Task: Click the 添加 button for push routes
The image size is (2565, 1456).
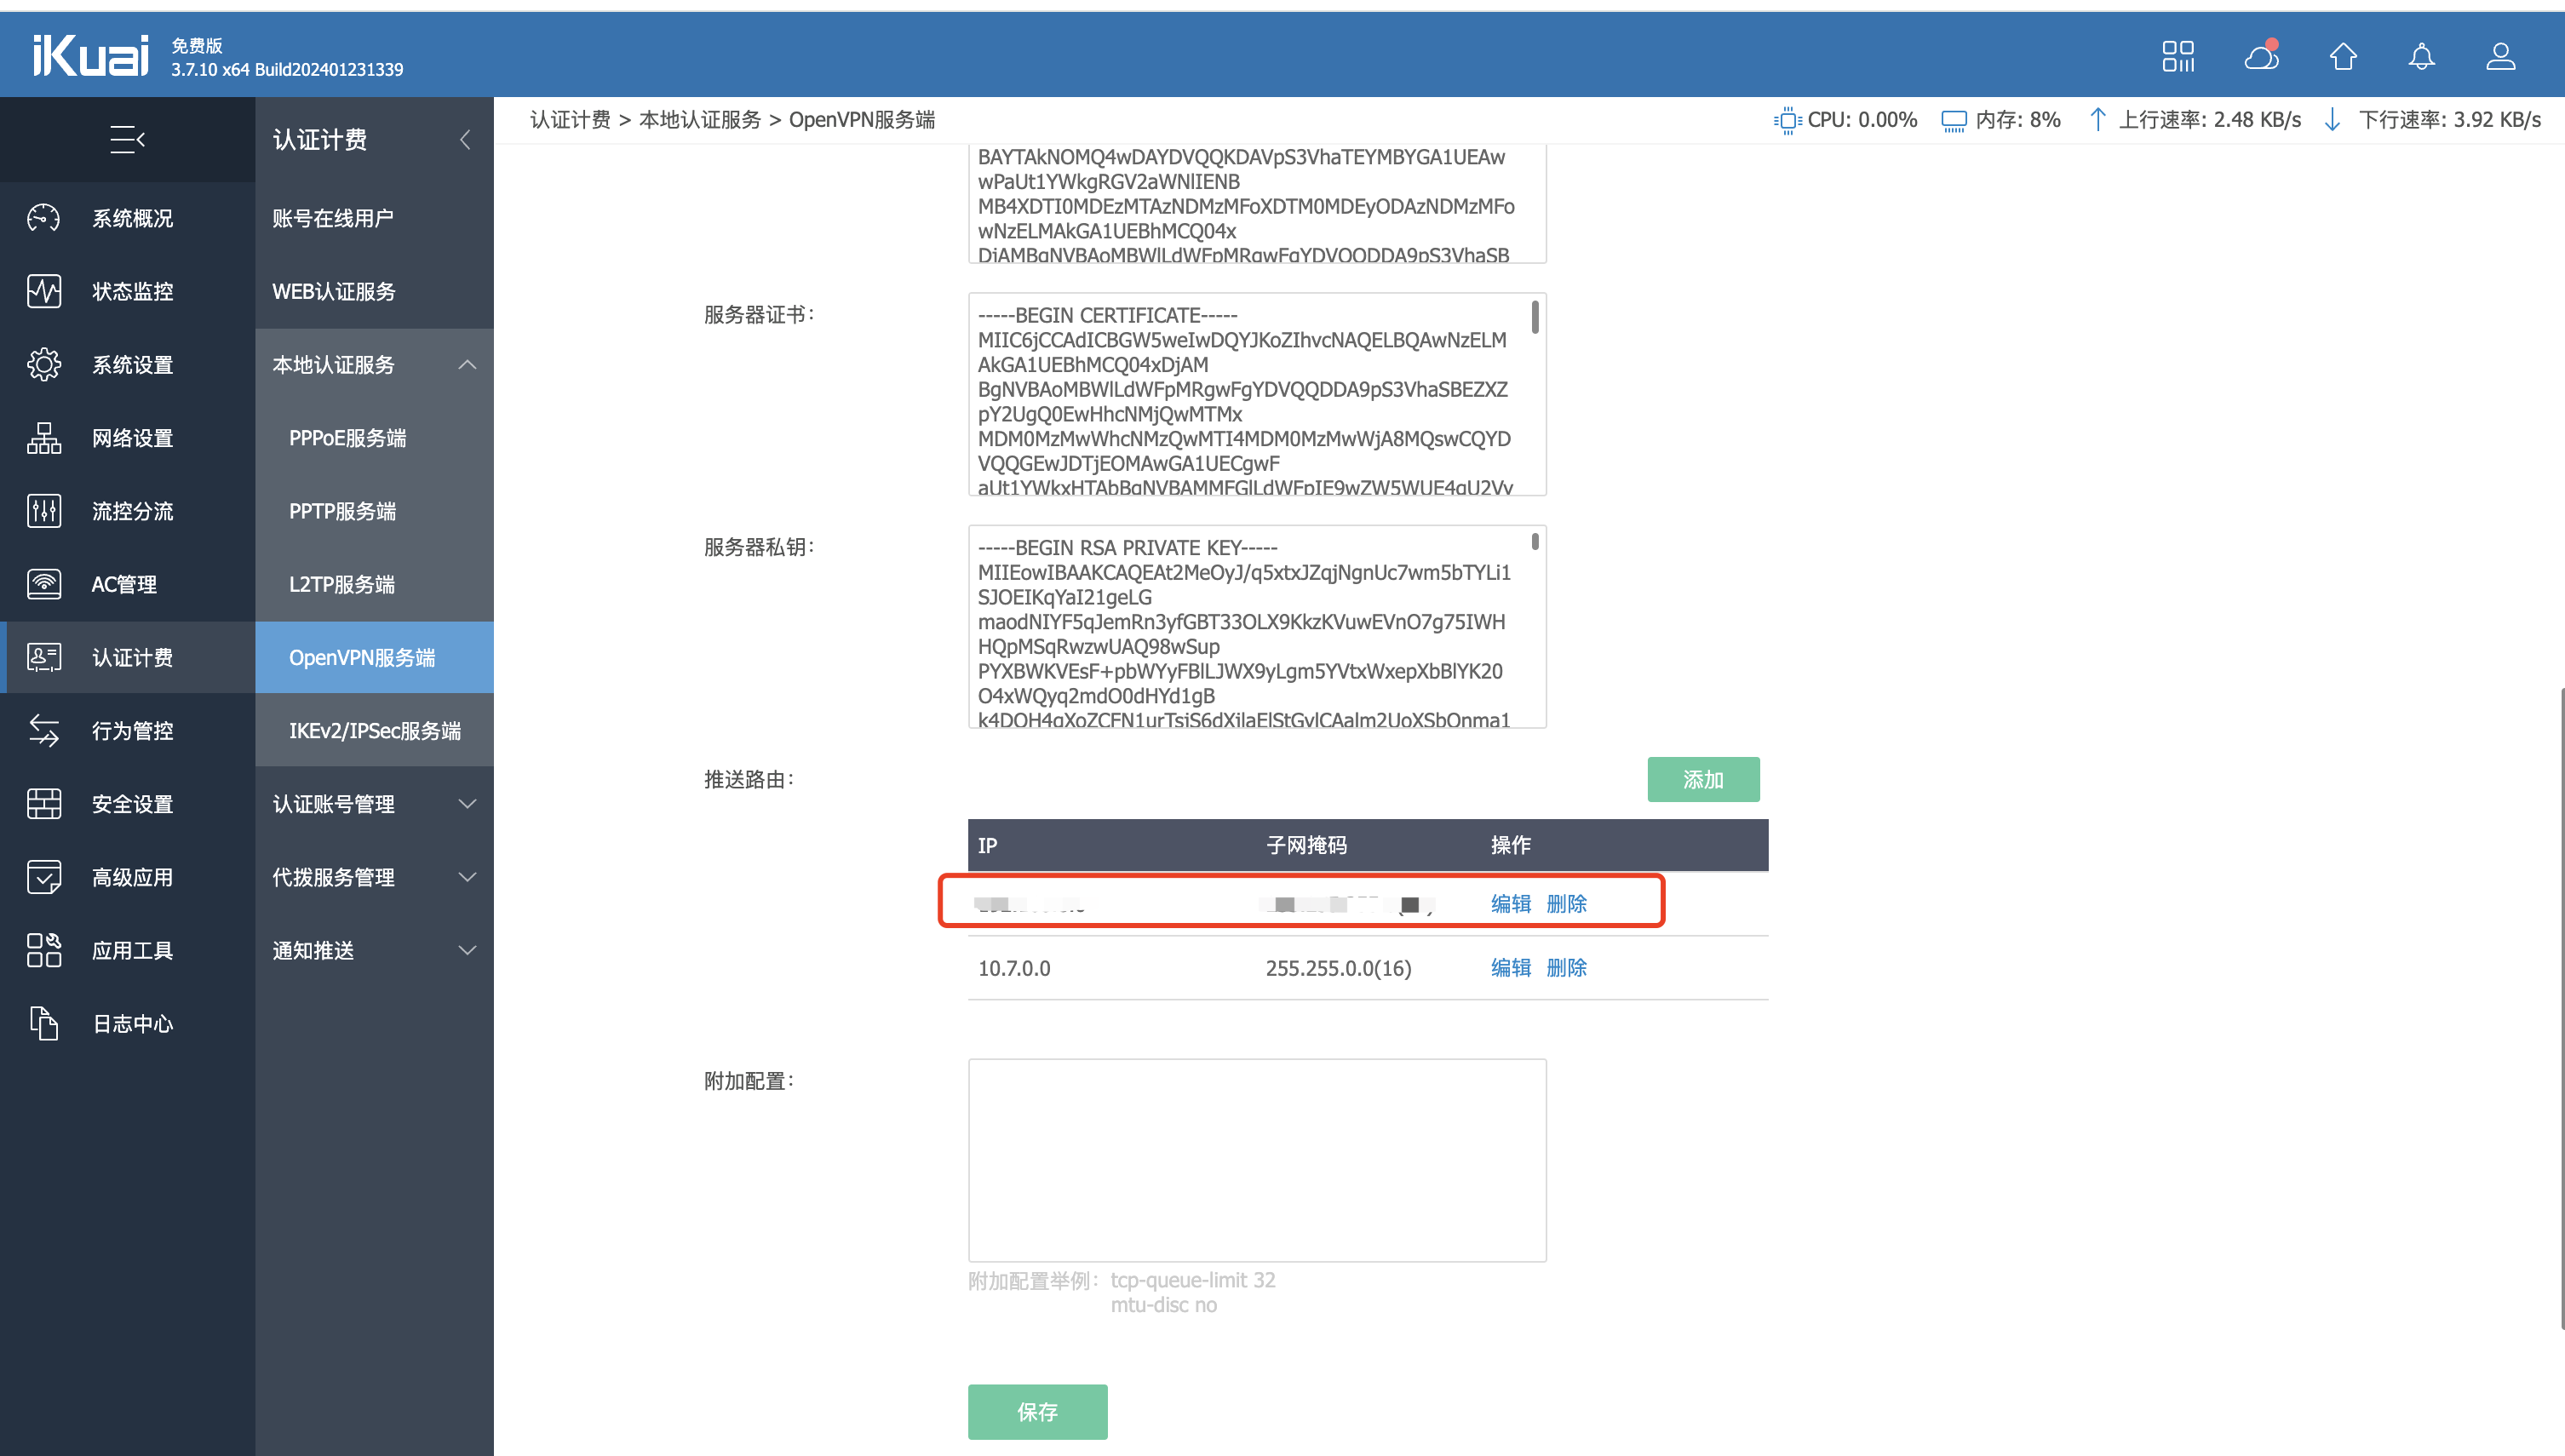Action: pos(1702,779)
